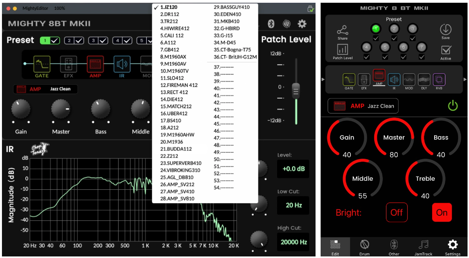Viewport: 469px width, 258px height.
Task: Select preset 2 in desktop editor
Action: click(74, 40)
